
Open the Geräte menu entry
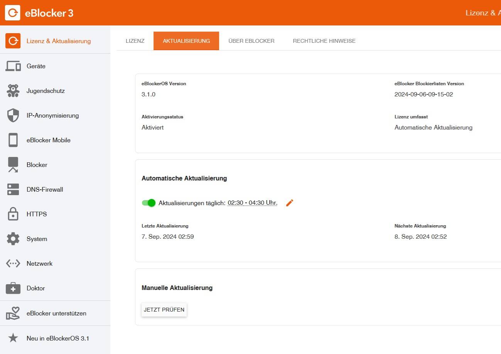coord(55,66)
